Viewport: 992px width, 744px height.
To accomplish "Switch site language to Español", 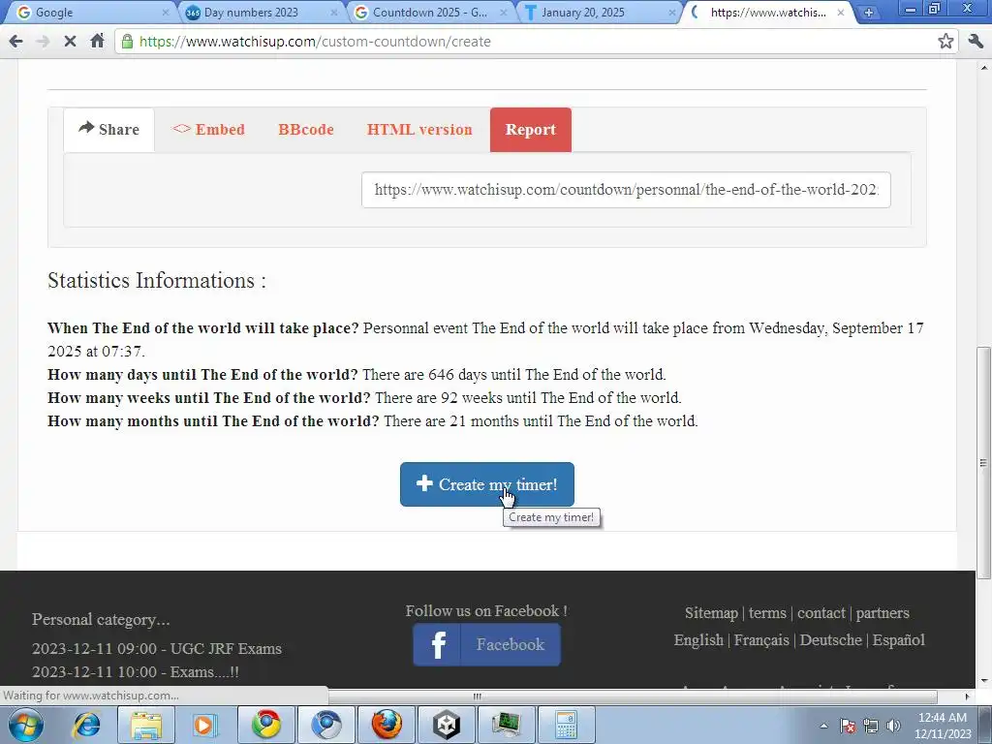I will (x=898, y=640).
